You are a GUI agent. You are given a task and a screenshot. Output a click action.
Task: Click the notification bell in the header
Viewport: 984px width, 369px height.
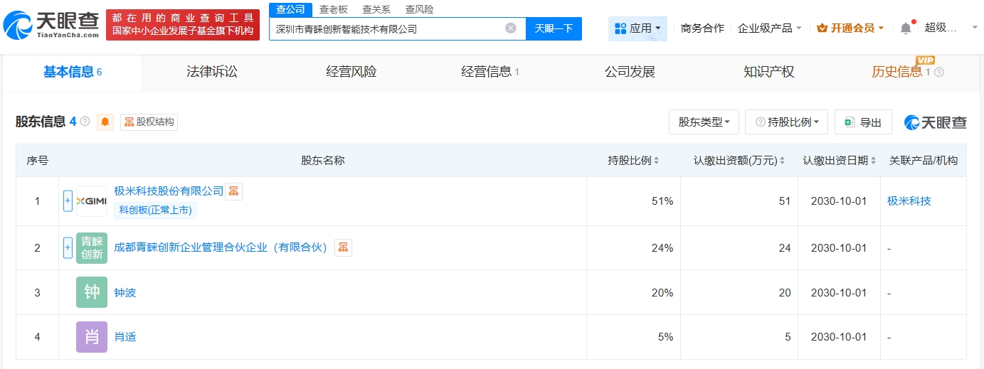pyautogui.click(x=905, y=28)
